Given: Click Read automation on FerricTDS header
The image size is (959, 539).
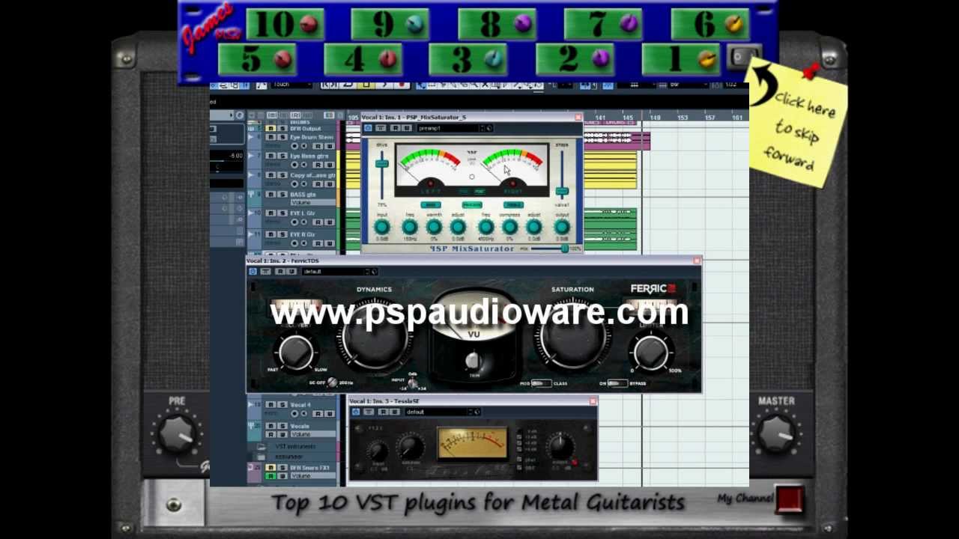Looking at the screenshot, I should pyautogui.click(x=279, y=271).
